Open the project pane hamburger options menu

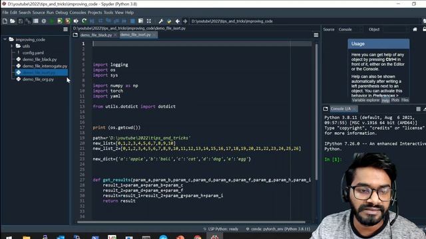pyautogui.click(x=65, y=29)
